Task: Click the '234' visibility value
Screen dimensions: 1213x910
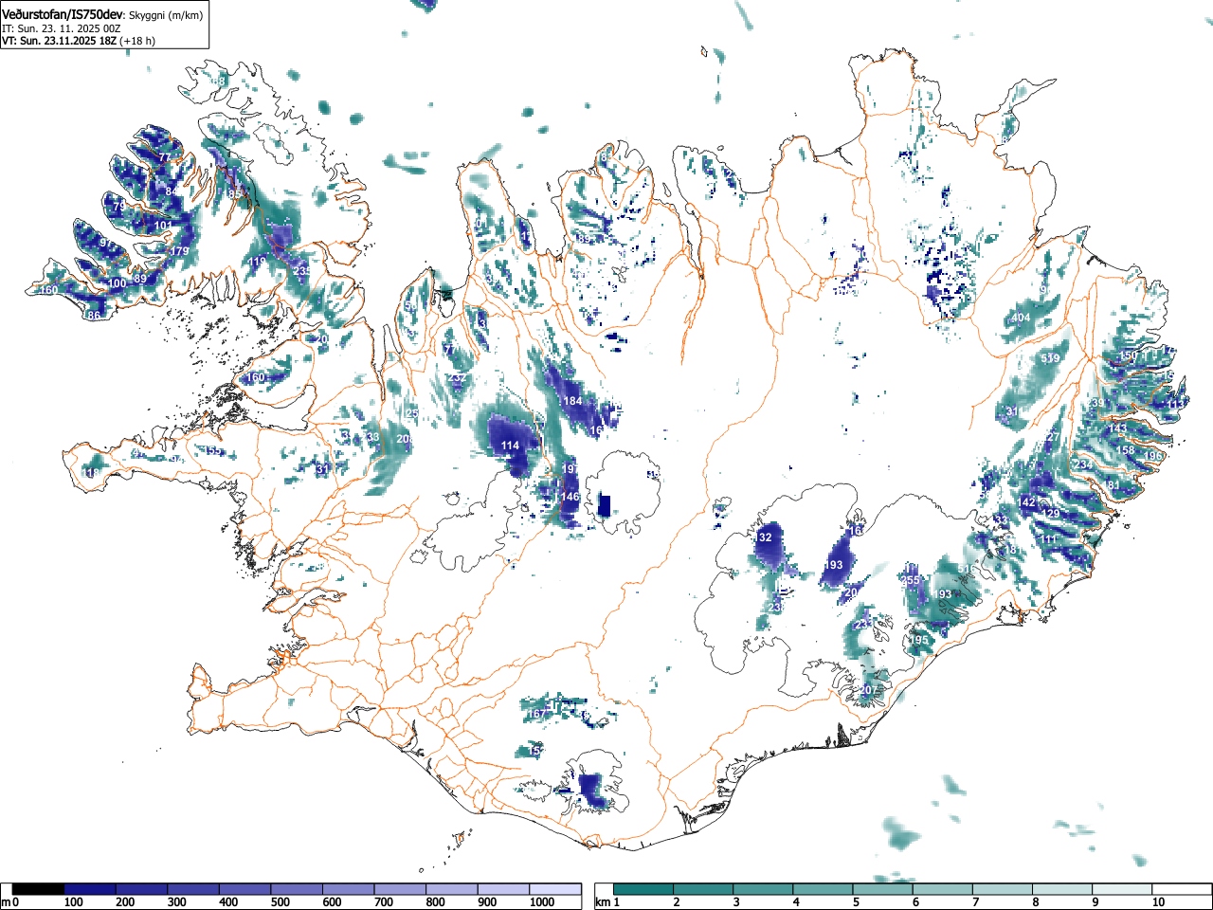Action: pyautogui.click(x=1083, y=465)
